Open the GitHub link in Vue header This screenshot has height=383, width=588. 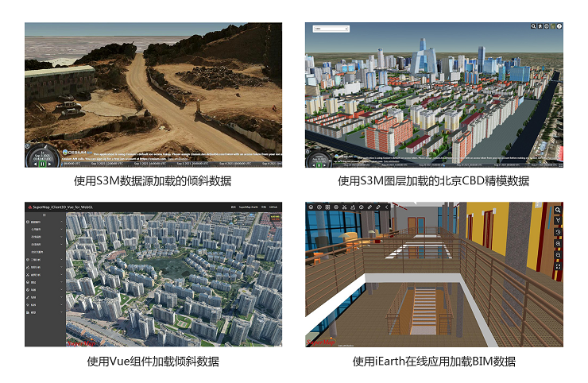click(x=273, y=207)
